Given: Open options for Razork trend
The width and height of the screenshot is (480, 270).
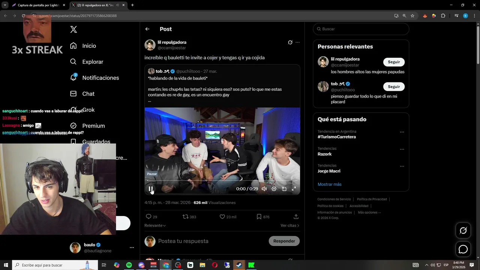Looking at the screenshot, I should tap(402, 149).
